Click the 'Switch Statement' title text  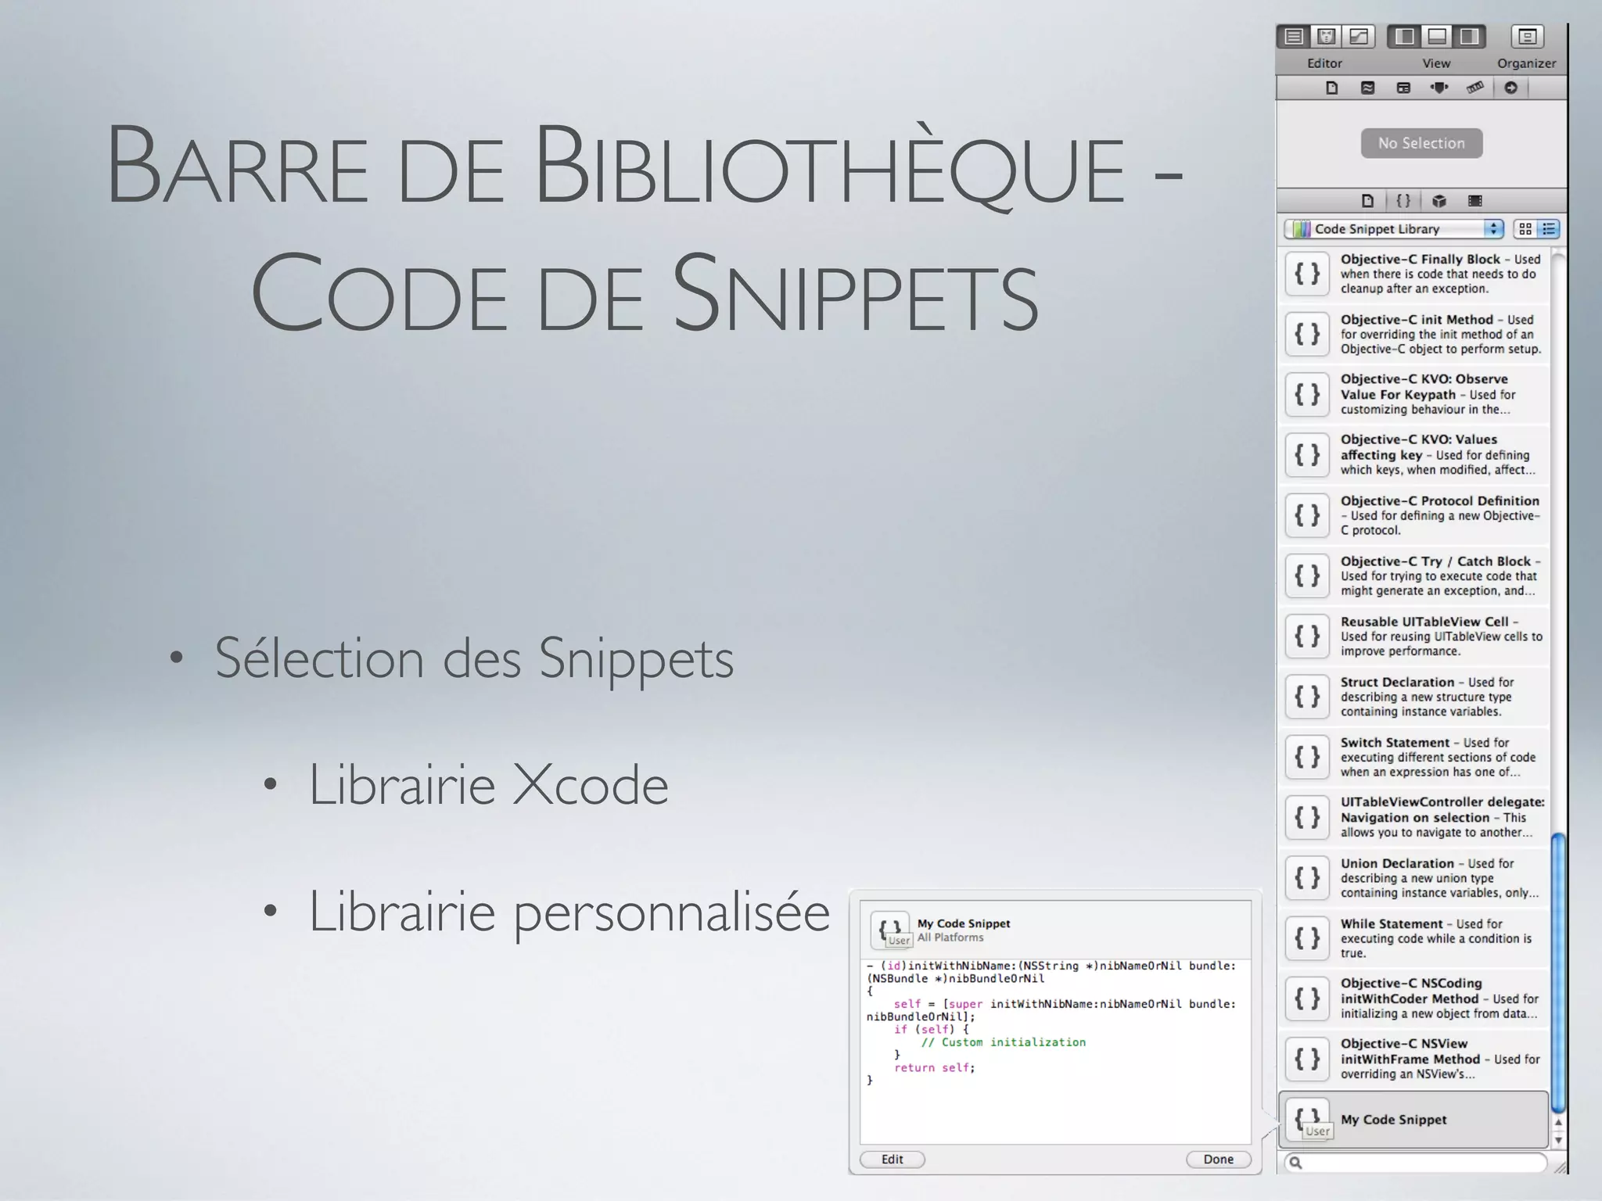tap(1395, 742)
